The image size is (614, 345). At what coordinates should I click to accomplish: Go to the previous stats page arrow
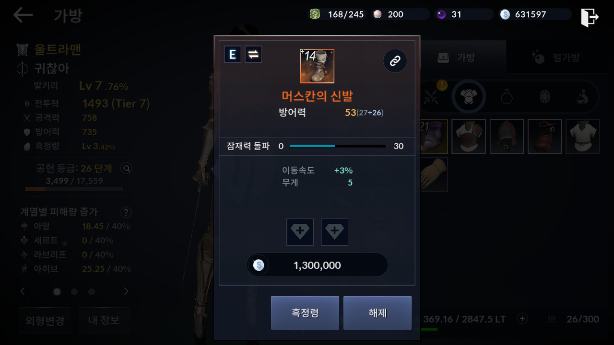pyautogui.click(x=23, y=291)
